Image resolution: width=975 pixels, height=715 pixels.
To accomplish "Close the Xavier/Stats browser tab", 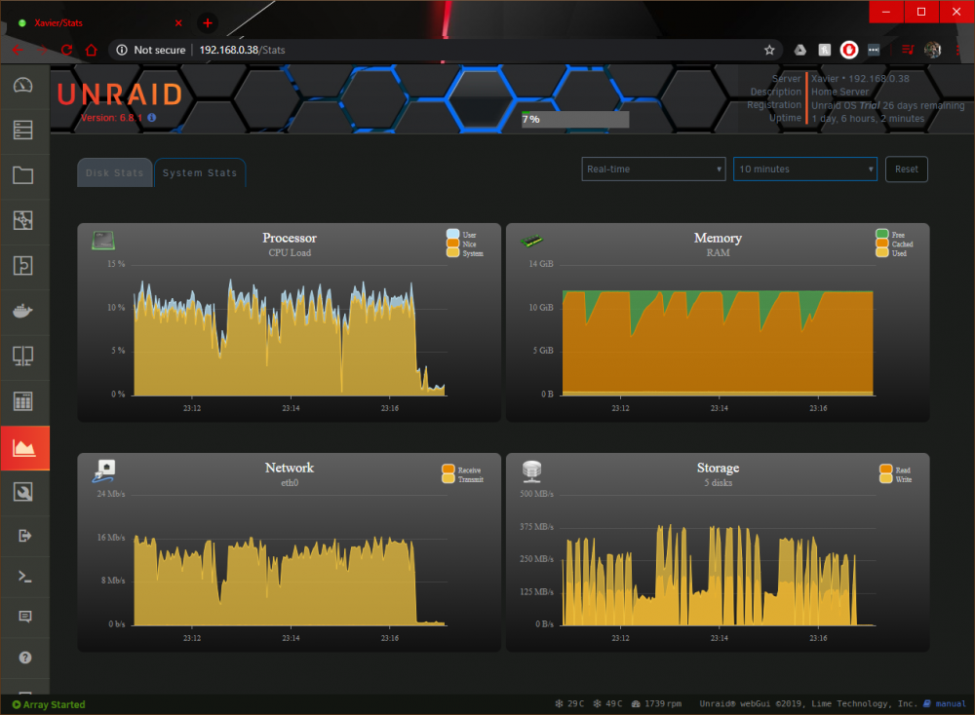I will (178, 23).
